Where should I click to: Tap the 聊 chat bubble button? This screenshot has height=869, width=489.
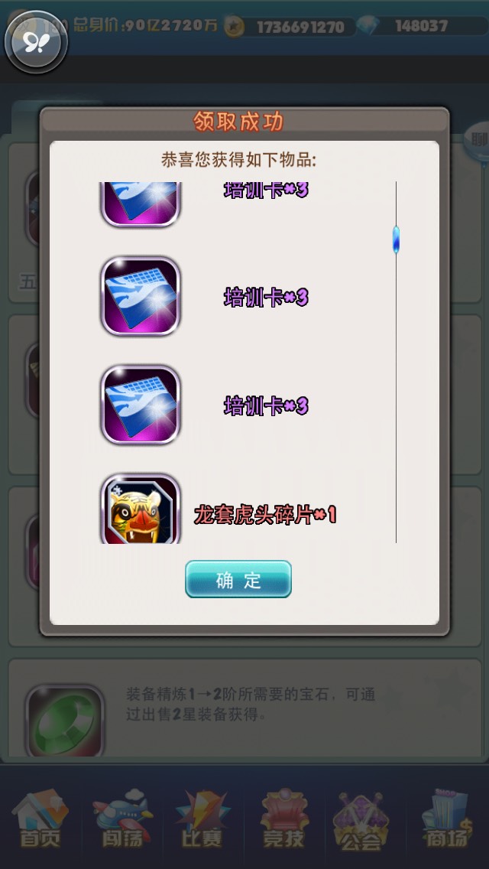tap(476, 142)
